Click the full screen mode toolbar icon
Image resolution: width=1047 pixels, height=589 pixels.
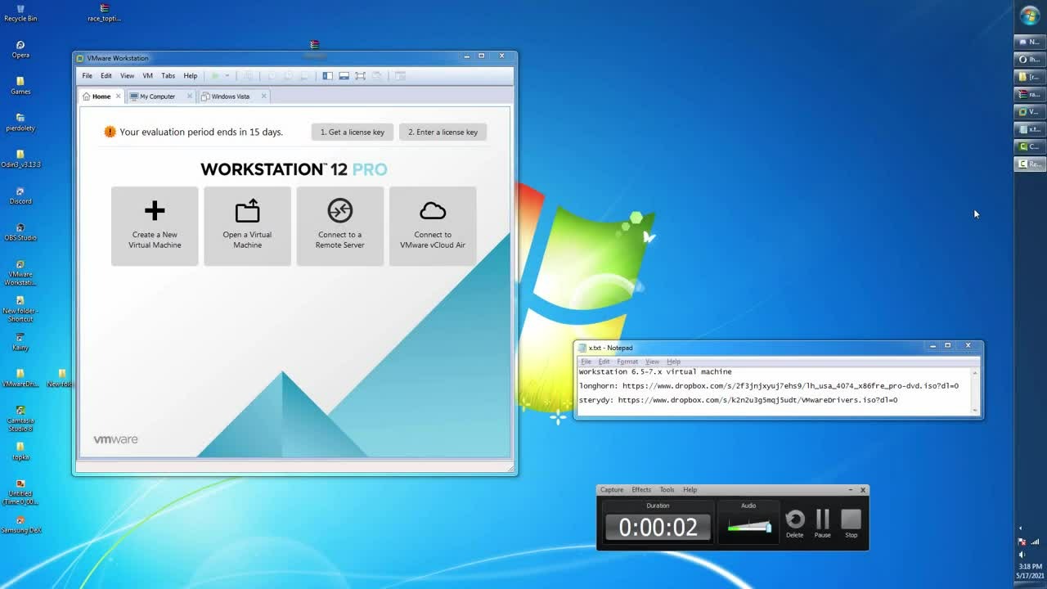(360, 76)
